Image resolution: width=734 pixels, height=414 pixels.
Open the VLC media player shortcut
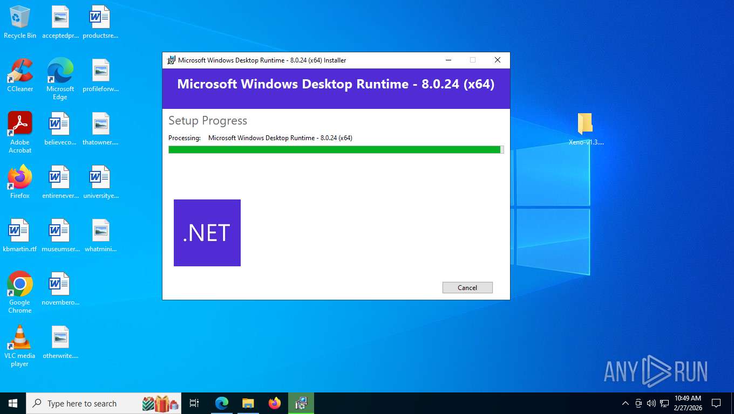pos(20,346)
